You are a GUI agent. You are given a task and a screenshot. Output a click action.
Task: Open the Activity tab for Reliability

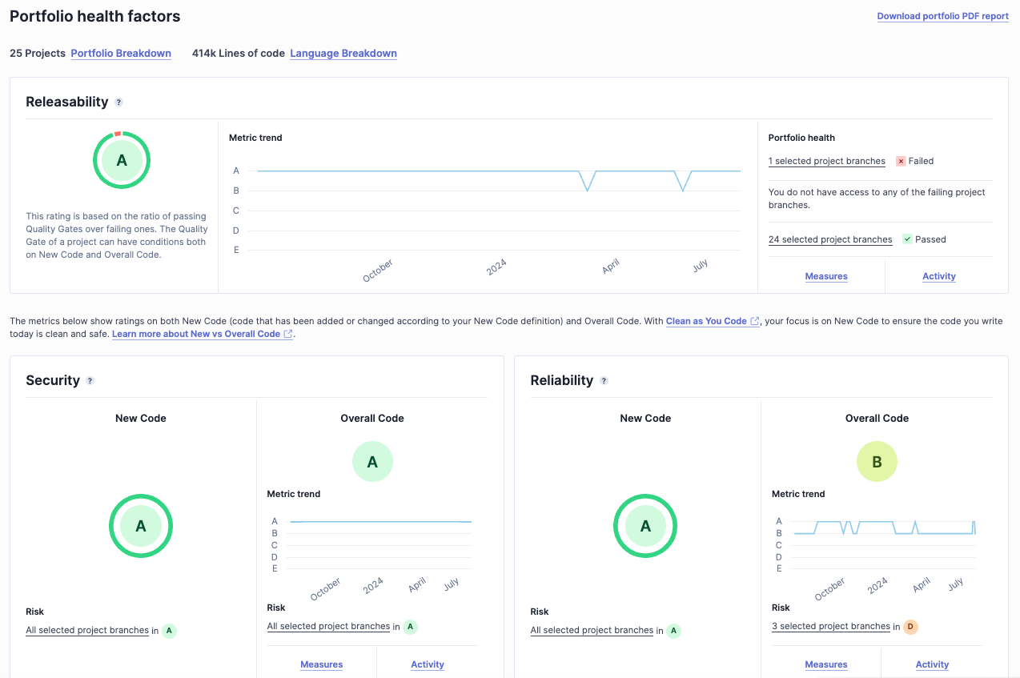coord(932,664)
